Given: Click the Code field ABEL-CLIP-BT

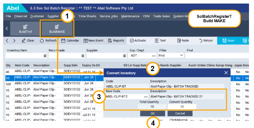Looking at the screenshot, I should 127,86.
